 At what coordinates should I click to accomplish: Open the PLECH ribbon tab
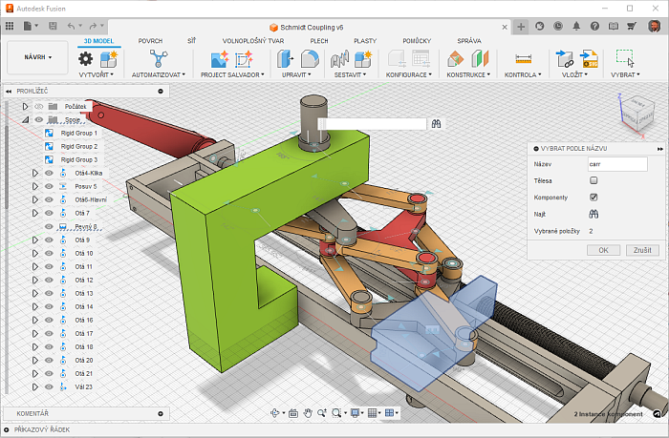coord(319,41)
